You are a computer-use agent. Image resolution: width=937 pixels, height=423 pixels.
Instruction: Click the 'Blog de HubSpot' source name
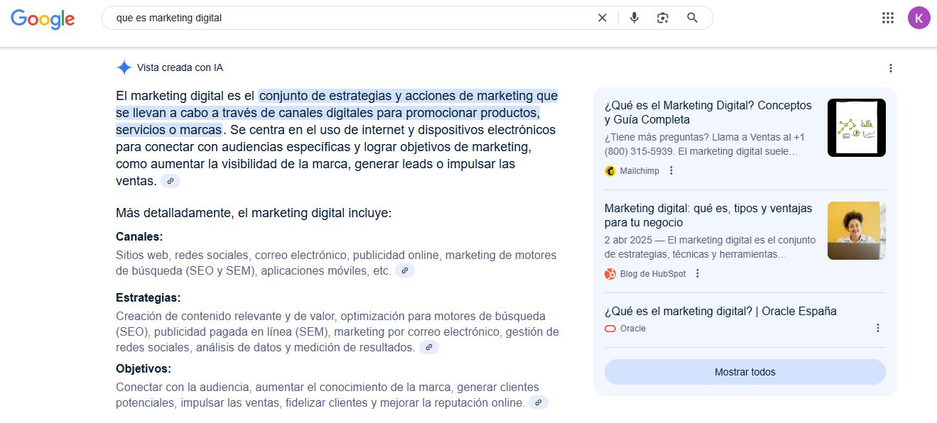[x=653, y=273]
